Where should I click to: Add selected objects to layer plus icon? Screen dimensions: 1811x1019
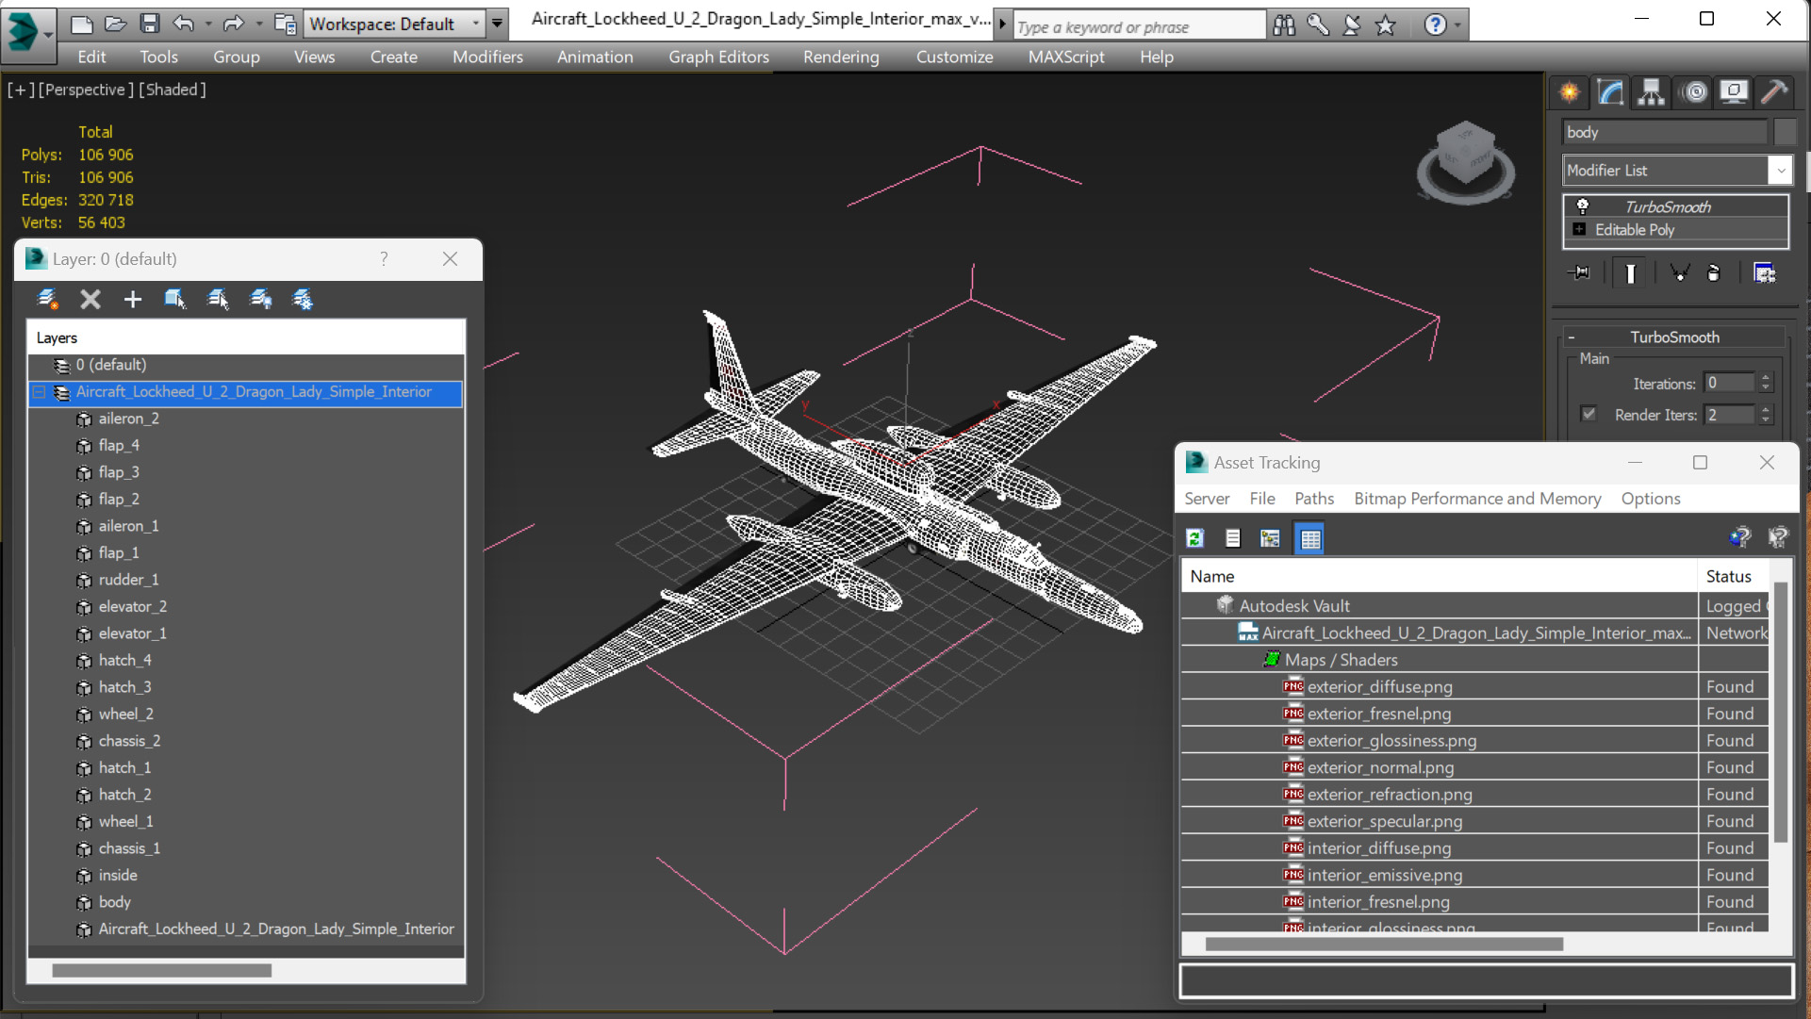point(132,300)
